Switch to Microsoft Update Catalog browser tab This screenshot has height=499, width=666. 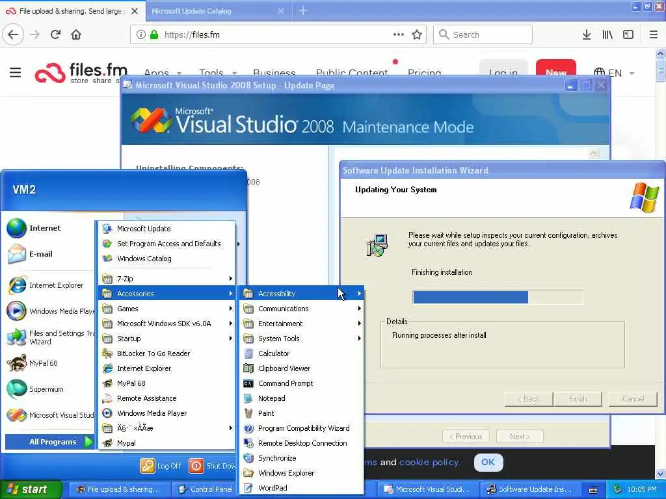click(x=219, y=11)
